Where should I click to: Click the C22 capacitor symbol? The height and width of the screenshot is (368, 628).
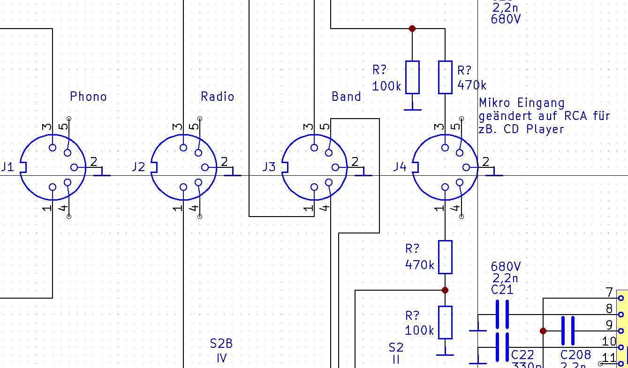502,347
